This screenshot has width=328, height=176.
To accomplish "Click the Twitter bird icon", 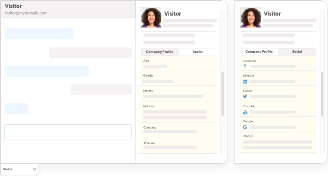I will click(245, 96).
